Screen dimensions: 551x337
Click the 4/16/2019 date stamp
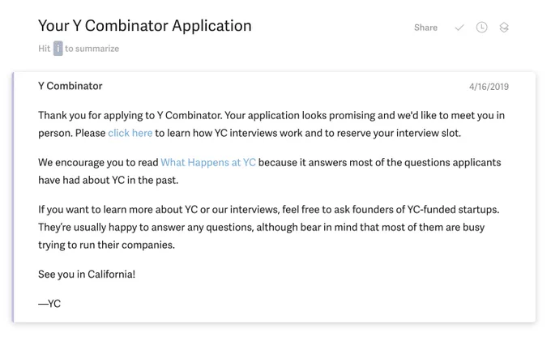coord(489,87)
